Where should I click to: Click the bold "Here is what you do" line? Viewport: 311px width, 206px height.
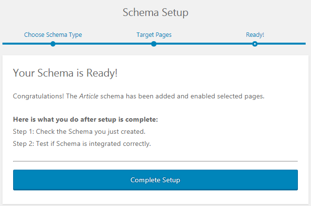[x=86, y=119]
